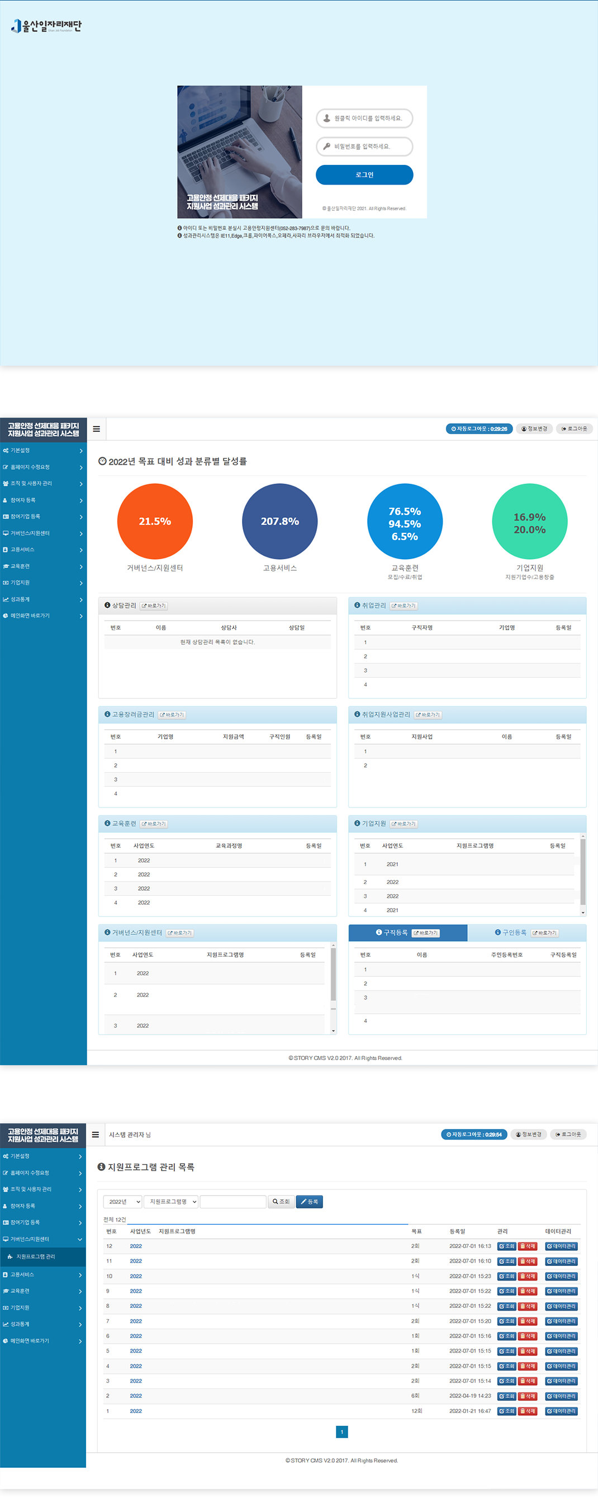Open the 지원프로그램명 search-type dropdown
This screenshot has width=598, height=1498.
[172, 1202]
